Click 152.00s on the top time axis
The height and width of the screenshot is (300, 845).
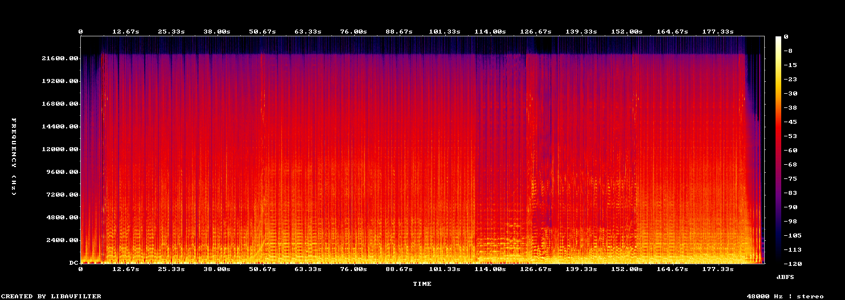click(627, 31)
